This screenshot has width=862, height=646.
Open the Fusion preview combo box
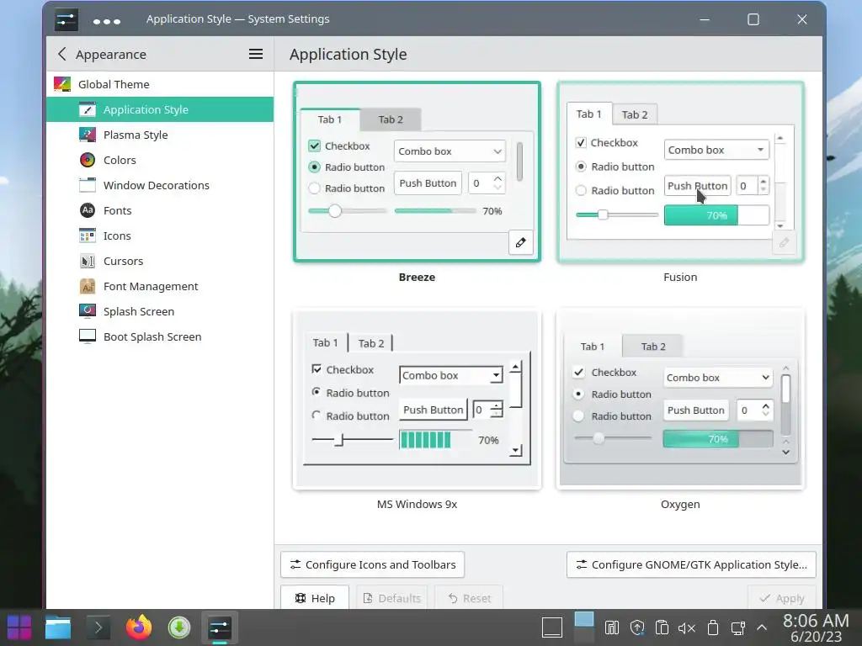tap(716, 150)
